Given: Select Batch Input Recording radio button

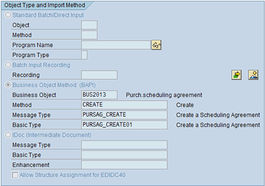Looking at the screenshot, I should pos(8,65).
